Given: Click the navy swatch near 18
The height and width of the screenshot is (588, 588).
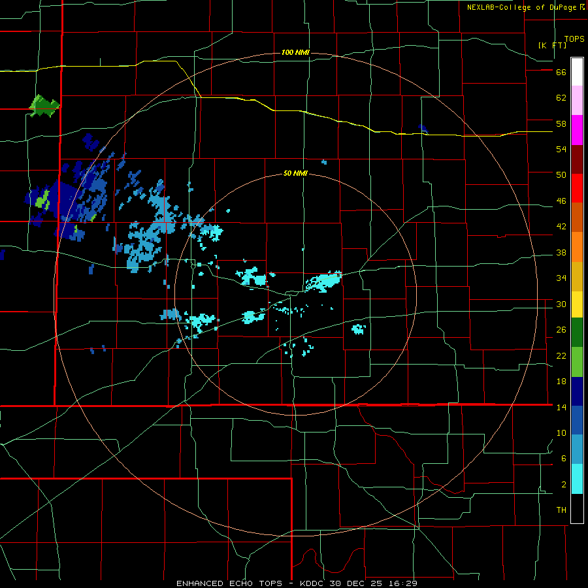Looking at the screenshot, I should click(x=577, y=391).
